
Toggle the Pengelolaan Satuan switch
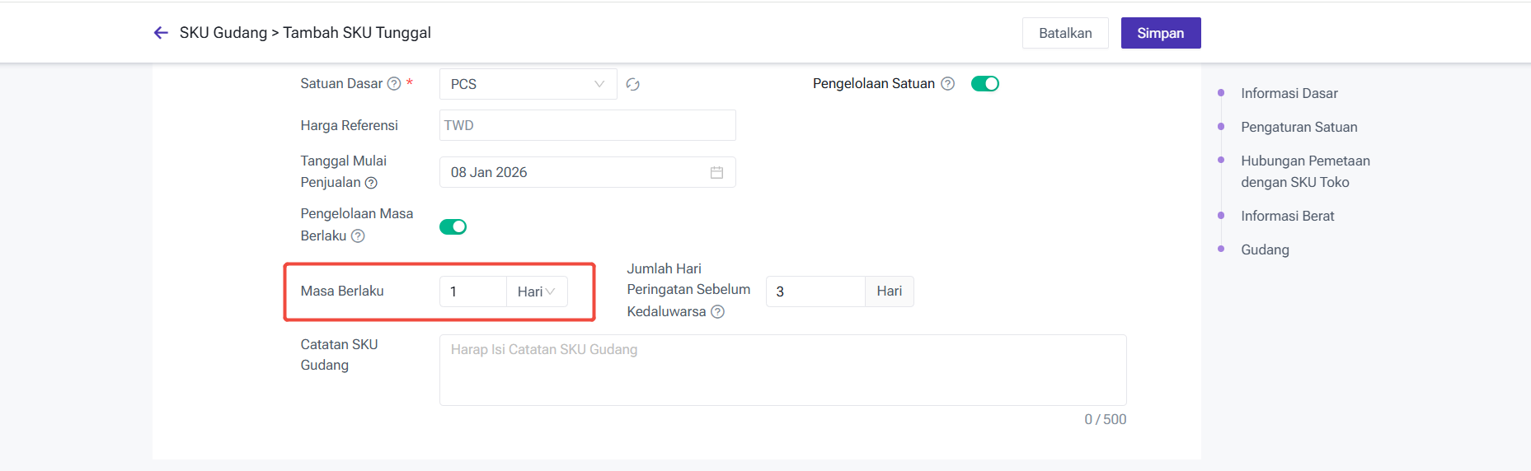pos(984,84)
